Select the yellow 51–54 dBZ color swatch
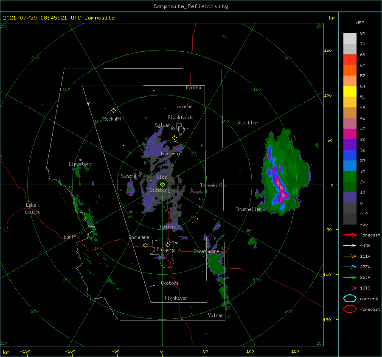 tap(350, 91)
